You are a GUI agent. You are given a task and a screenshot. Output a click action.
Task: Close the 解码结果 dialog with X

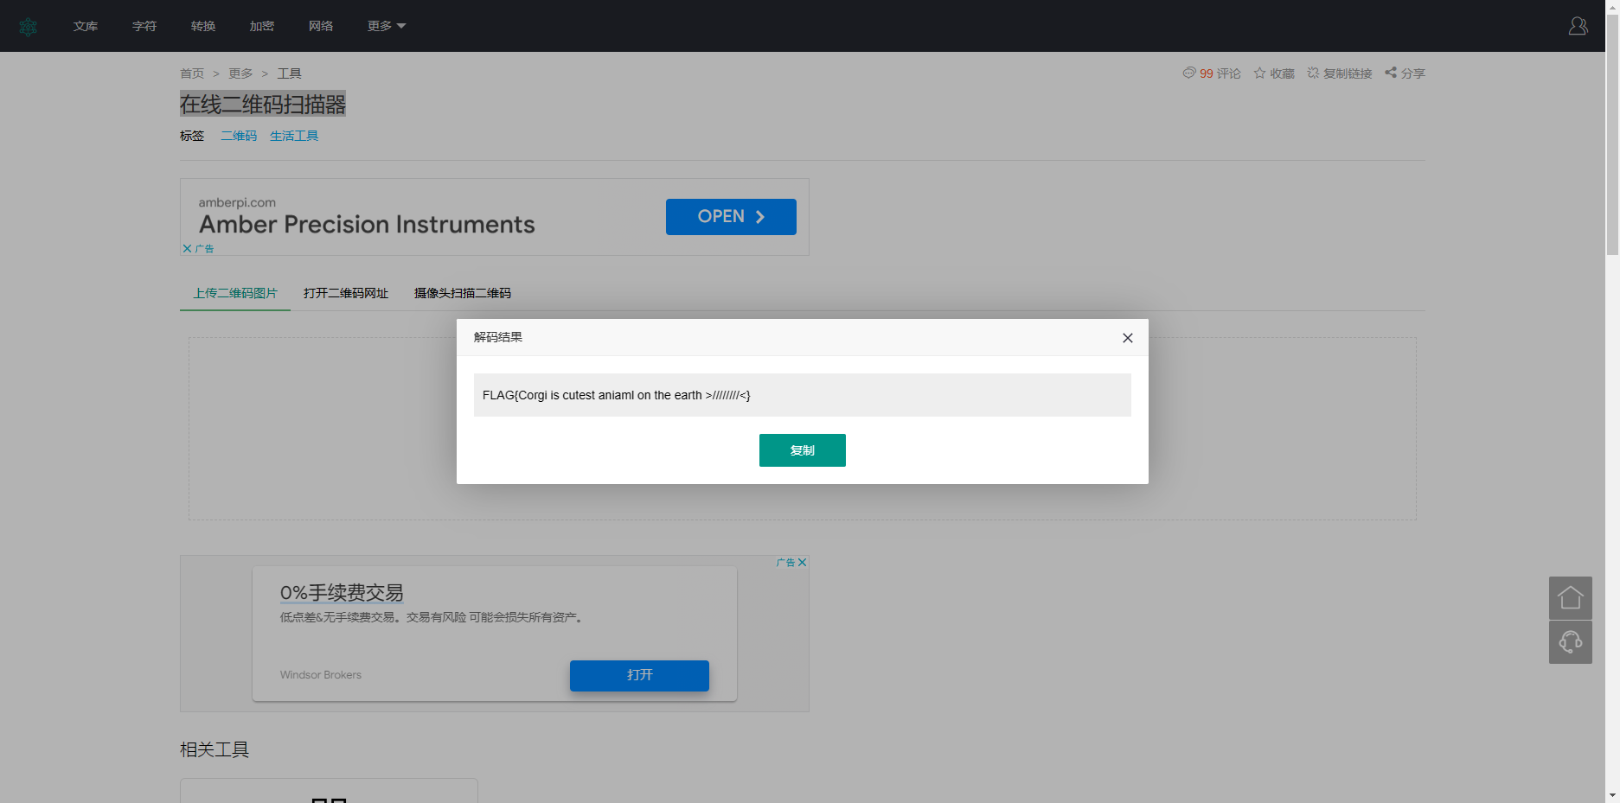1127,338
